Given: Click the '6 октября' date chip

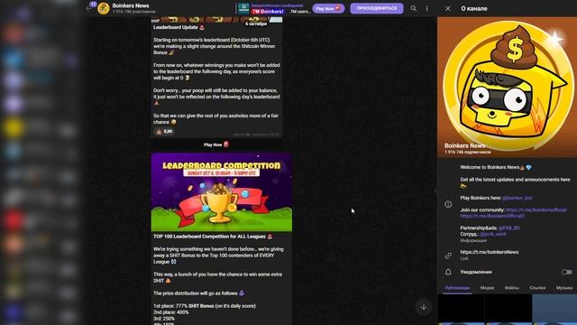Looking at the screenshot, I should [x=256, y=23].
